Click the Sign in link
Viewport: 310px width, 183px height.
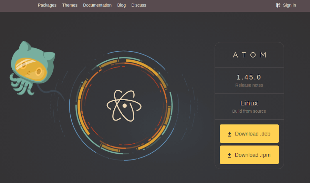click(x=289, y=5)
